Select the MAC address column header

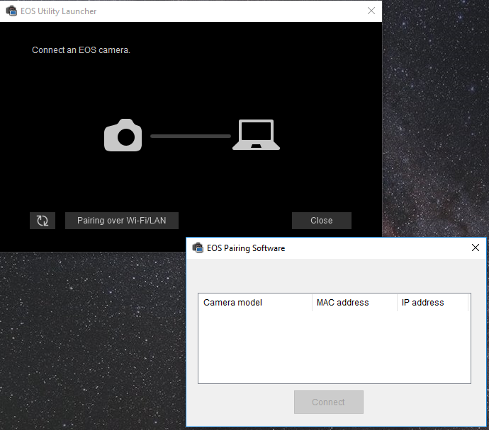[x=354, y=303]
